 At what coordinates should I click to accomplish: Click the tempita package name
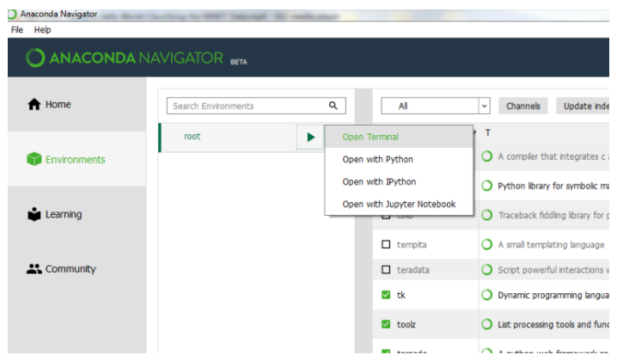click(412, 244)
